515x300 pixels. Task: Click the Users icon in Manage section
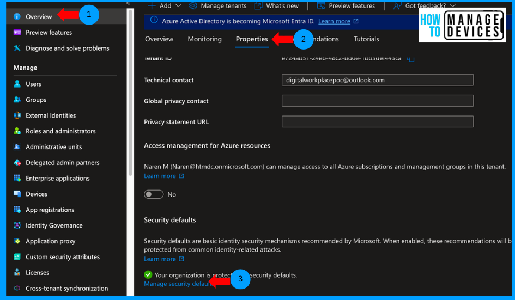tap(17, 84)
